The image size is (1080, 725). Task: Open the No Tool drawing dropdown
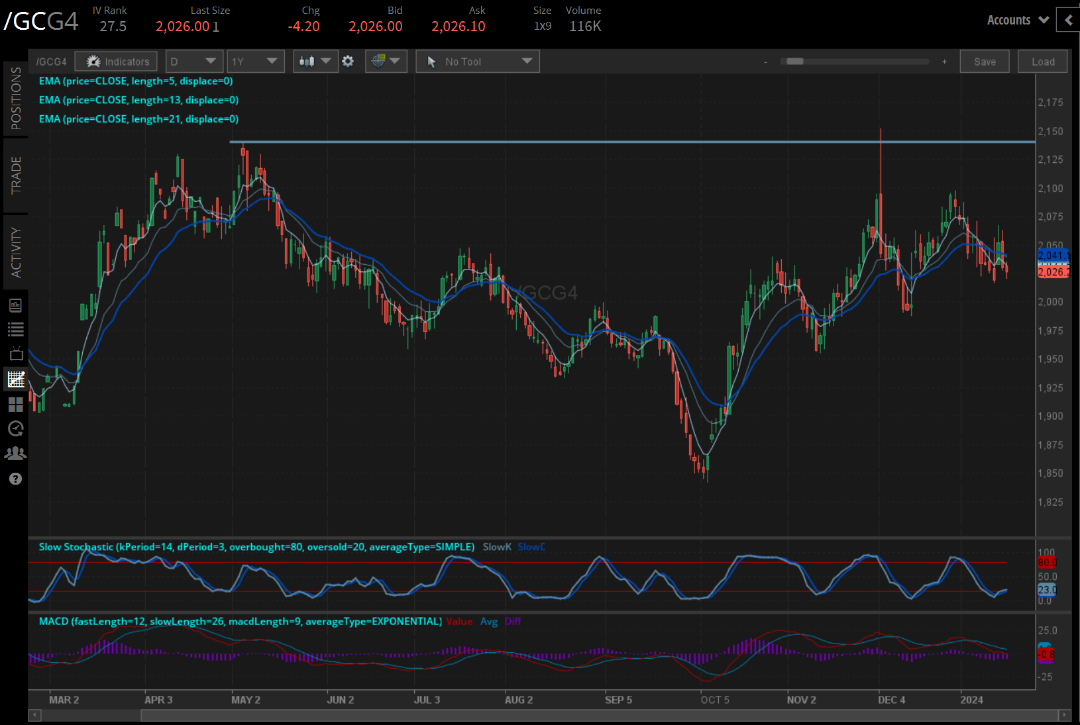[x=478, y=62]
